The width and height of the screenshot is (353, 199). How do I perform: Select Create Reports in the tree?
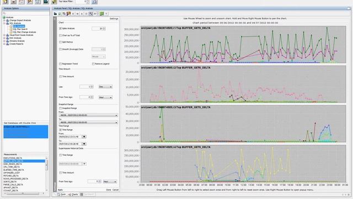point(16,44)
